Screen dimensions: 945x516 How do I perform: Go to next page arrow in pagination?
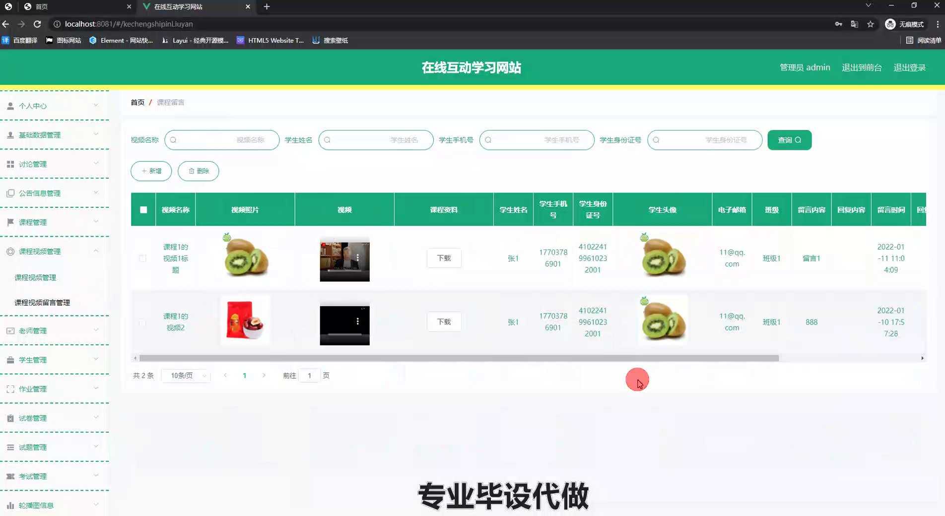(x=264, y=376)
